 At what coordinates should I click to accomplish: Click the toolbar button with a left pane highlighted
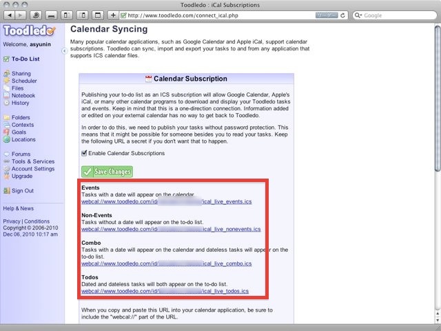[x=67, y=15]
